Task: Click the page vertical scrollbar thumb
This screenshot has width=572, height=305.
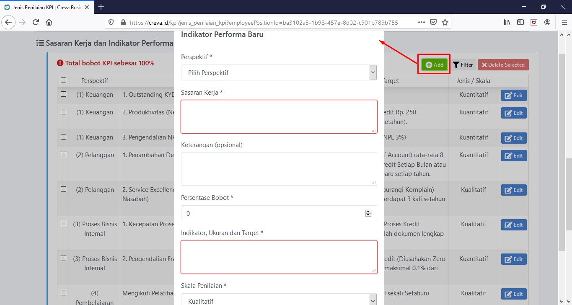Action: (568, 194)
